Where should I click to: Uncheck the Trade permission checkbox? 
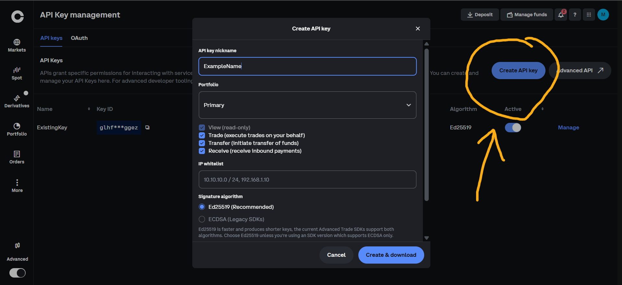(x=202, y=135)
